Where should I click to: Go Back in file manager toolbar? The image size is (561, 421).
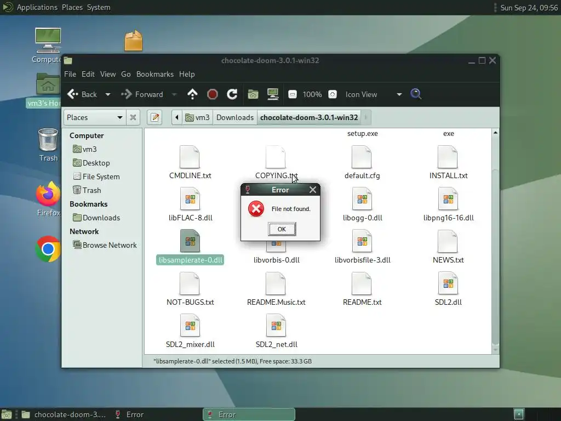pyautogui.click(x=82, y=94)
